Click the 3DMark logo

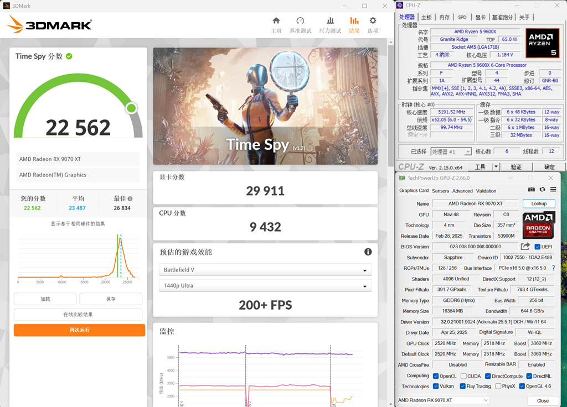coord(49,24)
